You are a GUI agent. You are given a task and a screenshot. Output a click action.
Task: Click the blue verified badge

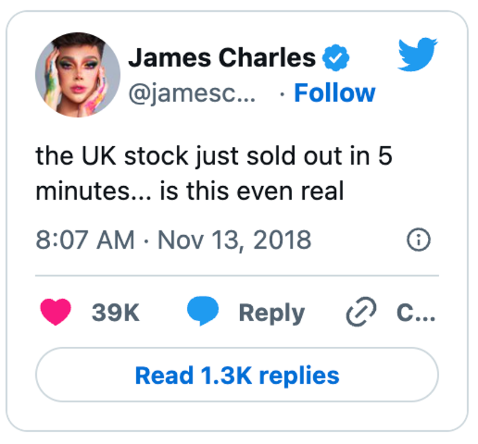336,58
